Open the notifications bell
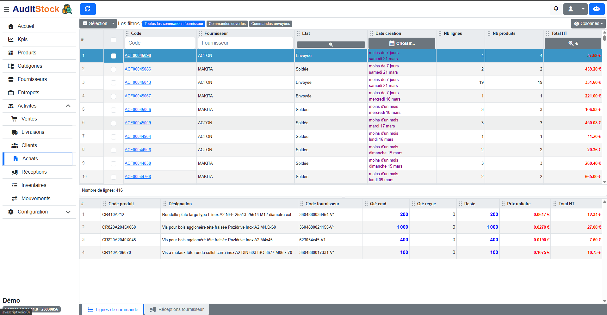 pyautogui.click(x=556, y=9)
